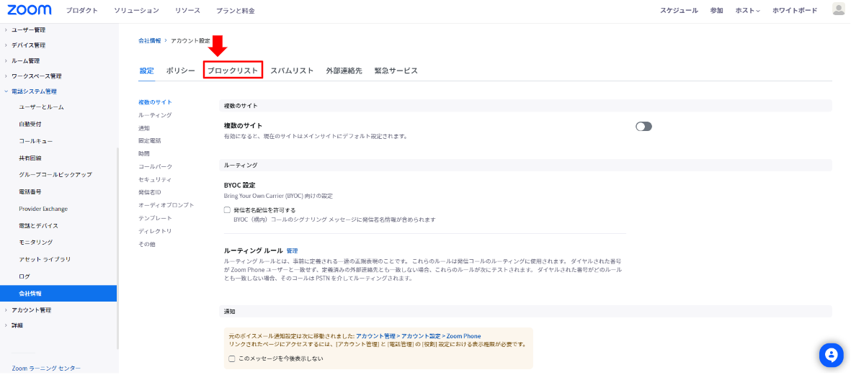The height and width of the screenshot is (375, 851).
Task: Open the ホスト dropdown menu
Action: pyautogui.click(x=748, y=11)
